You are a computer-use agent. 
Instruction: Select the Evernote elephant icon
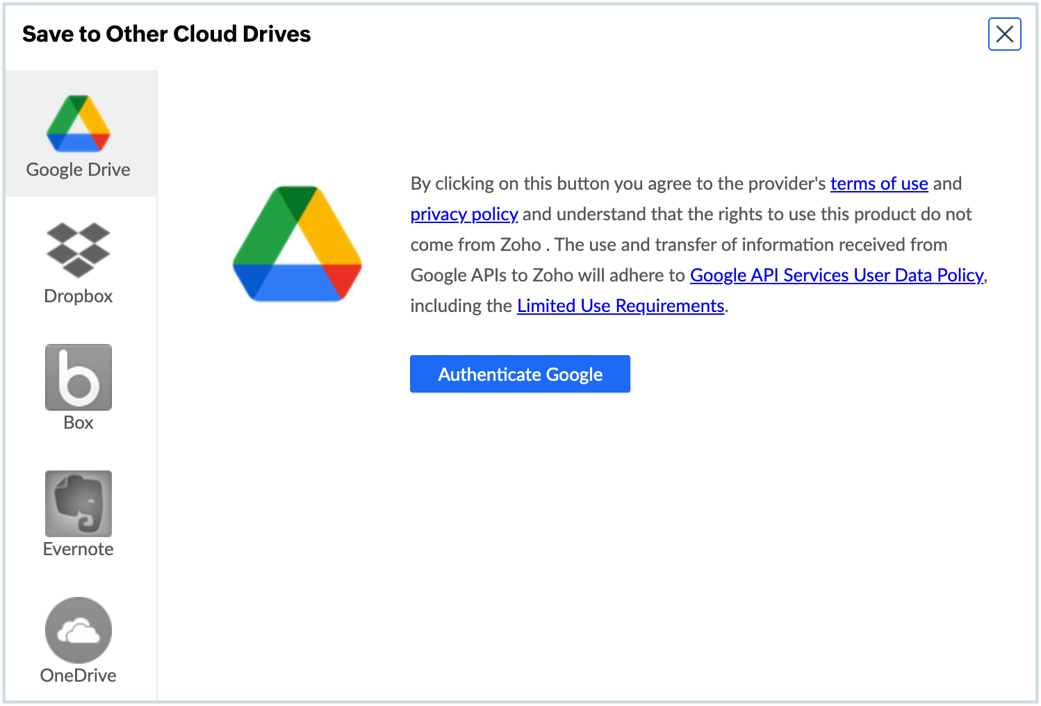(78, 504)
